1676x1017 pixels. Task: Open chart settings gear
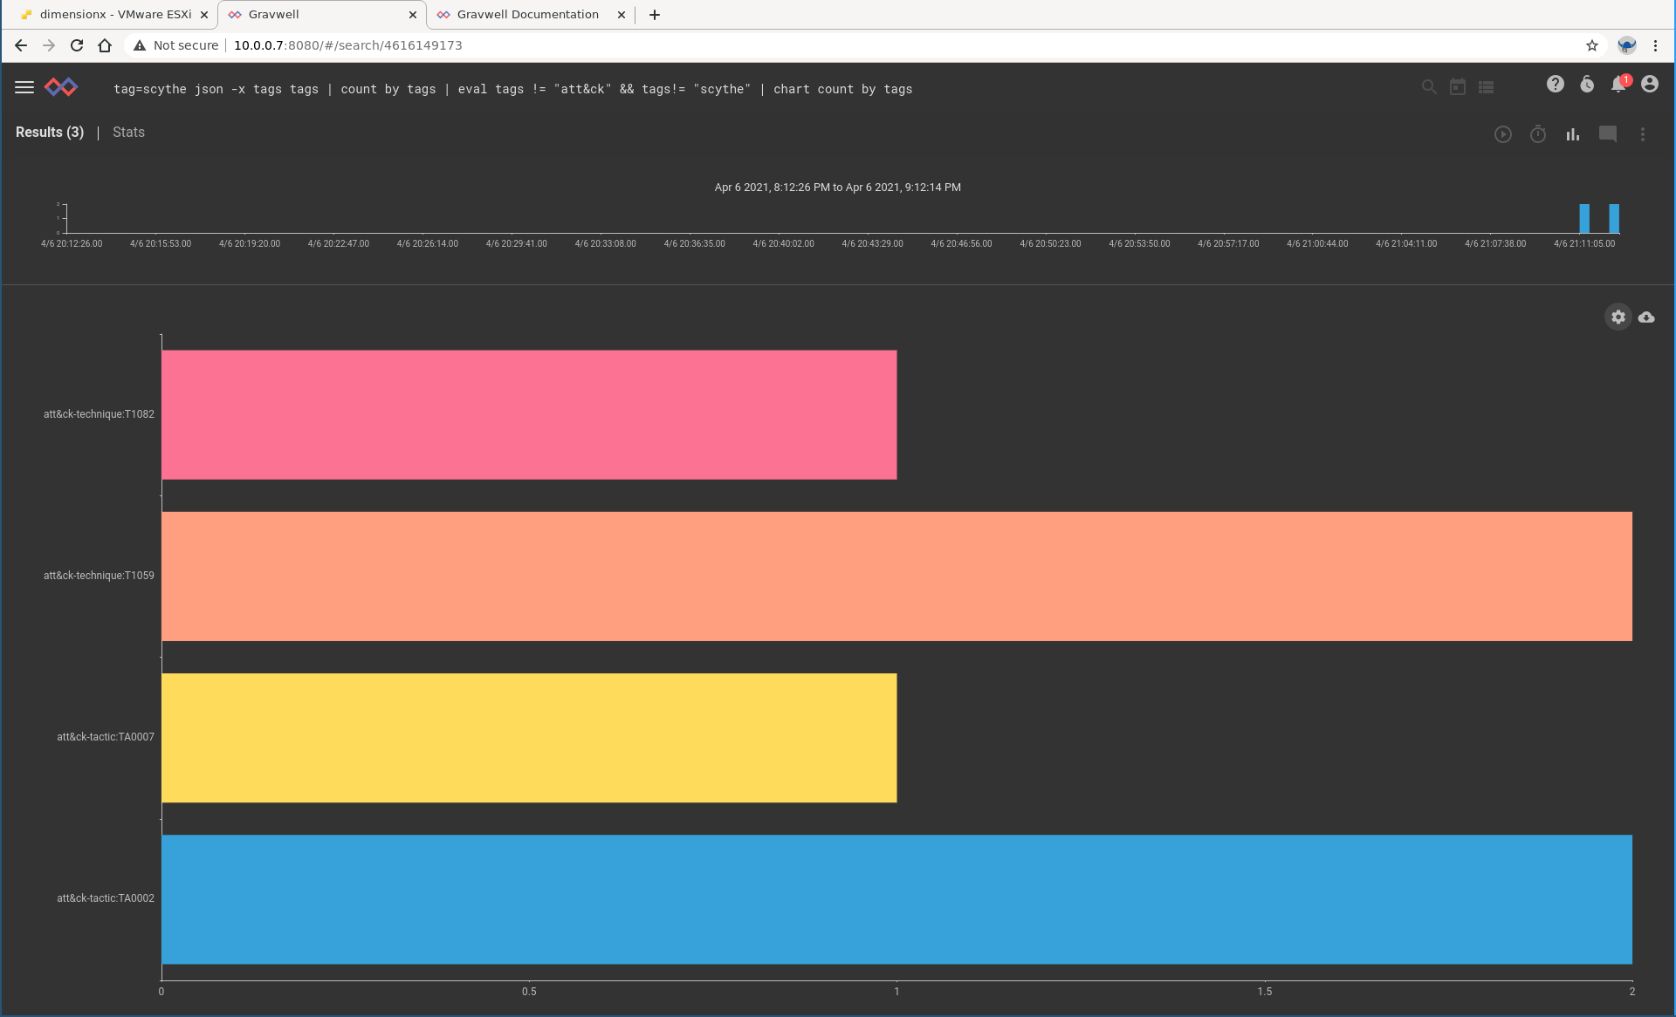1618,317
